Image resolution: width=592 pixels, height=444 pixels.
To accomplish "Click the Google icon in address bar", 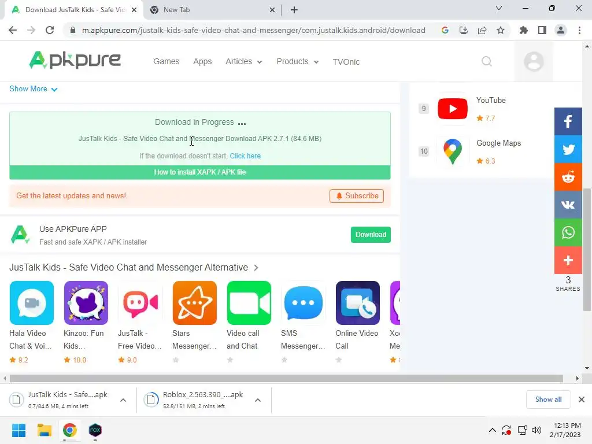I will pos(445,30).
